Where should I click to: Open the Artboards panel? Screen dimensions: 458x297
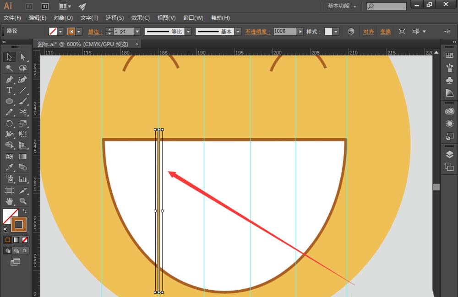(450, 167)
